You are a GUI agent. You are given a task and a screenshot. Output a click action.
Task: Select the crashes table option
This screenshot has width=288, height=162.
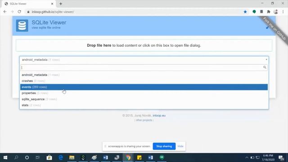[x=144, y=81]
